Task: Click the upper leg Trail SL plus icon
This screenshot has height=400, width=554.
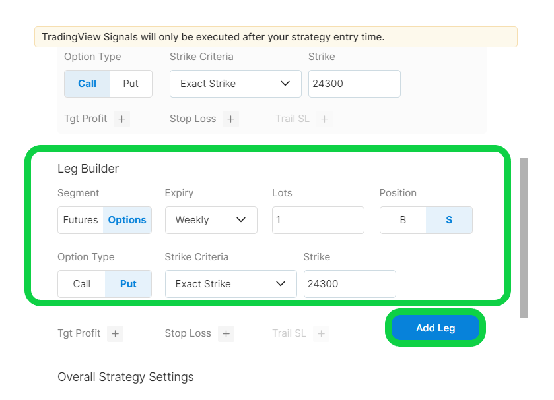Action: point(324,119)
